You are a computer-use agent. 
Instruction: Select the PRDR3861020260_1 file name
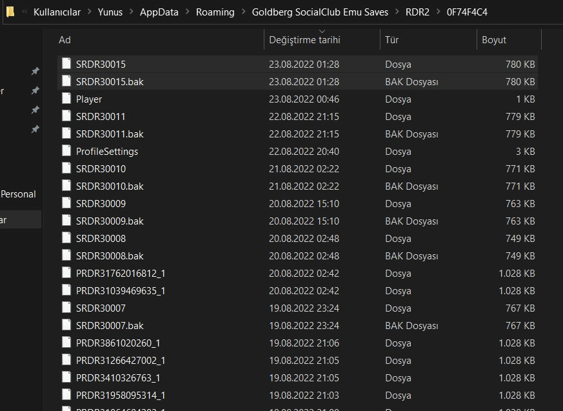click(118, 343)
